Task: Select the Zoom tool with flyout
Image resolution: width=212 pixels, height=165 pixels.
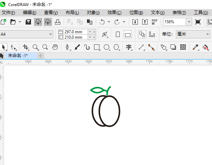Action: (36, 47)
